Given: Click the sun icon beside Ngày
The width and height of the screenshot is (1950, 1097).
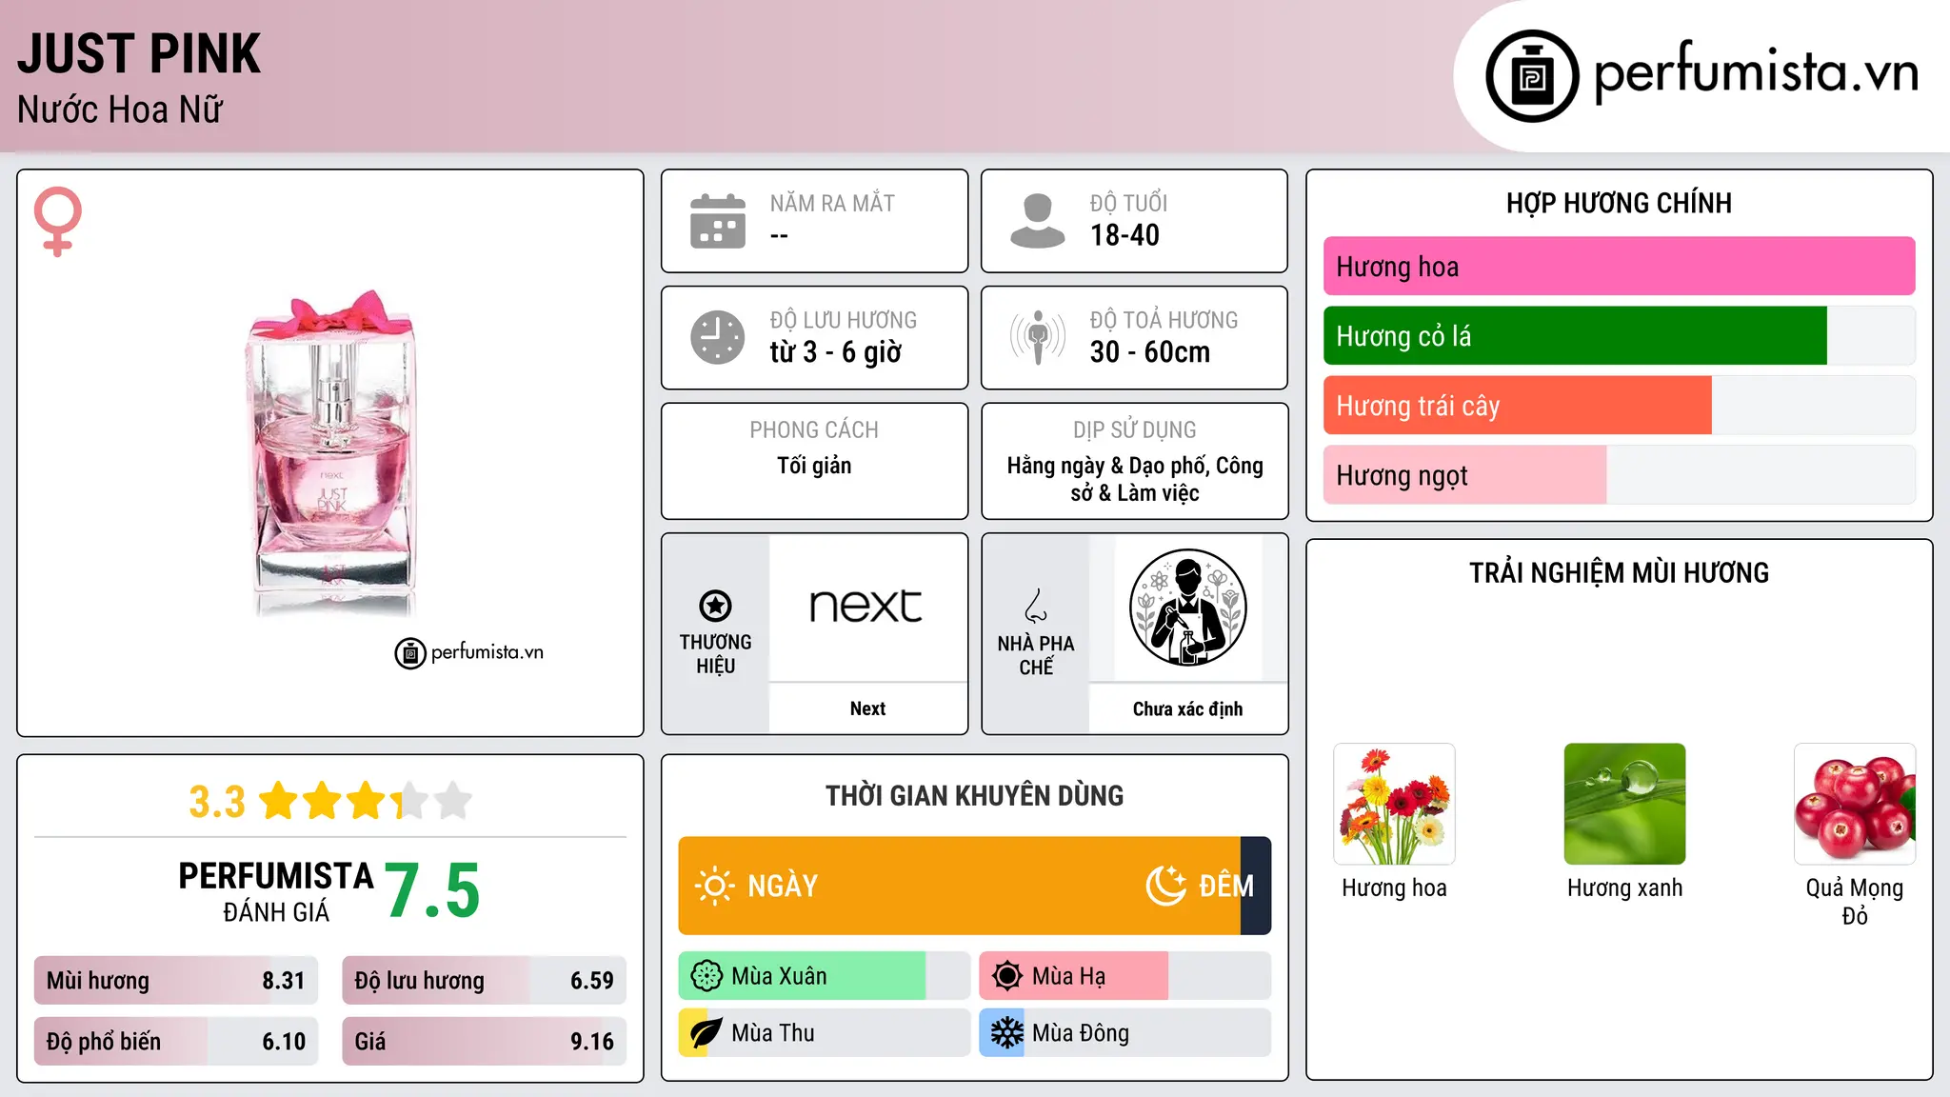Looking at the screenshot, I should coord(714,886).
